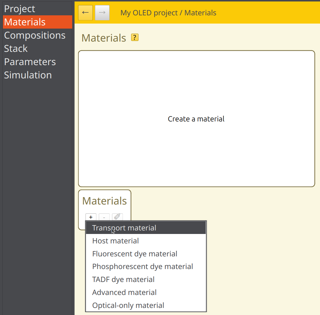Screen dimensions: 320x315
Task: Click the forward arrow navigation button
Action: 102,13
